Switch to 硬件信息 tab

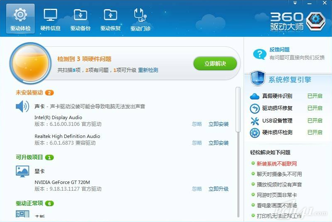tap(50, 19)
